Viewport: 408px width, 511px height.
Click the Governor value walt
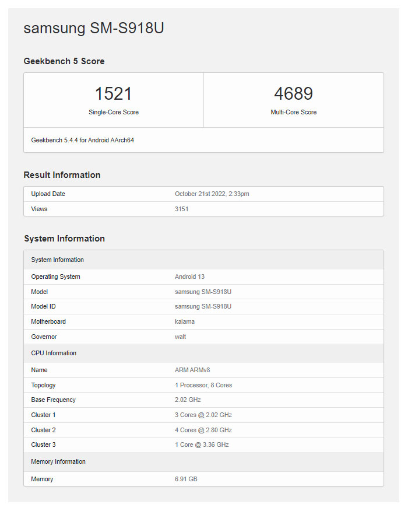[180, 337]
